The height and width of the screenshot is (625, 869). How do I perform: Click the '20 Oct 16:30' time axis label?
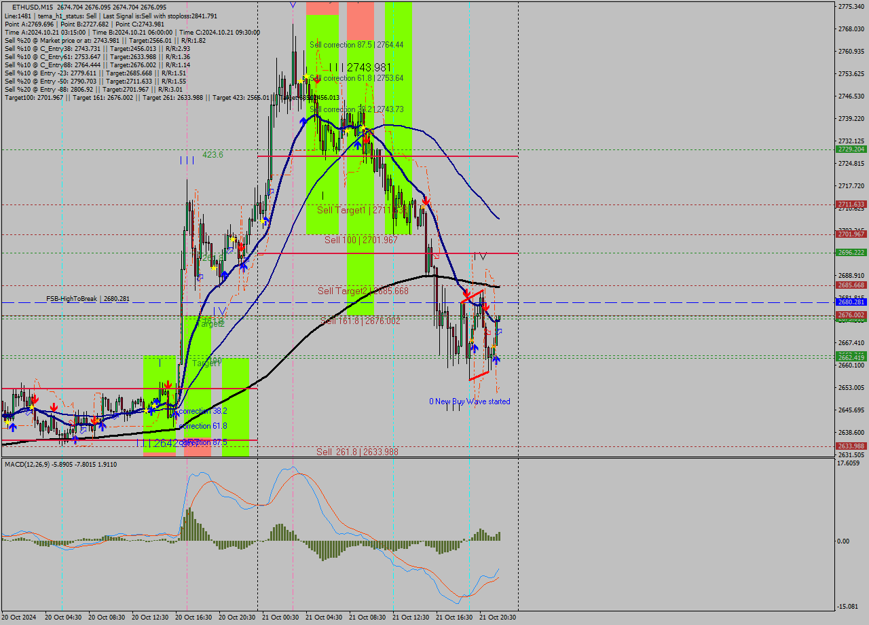(193, 618)
